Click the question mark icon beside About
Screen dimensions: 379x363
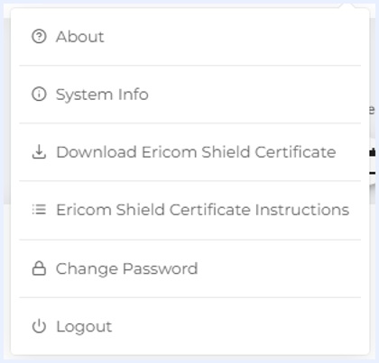pyautogui.click(x=39, y=37)
